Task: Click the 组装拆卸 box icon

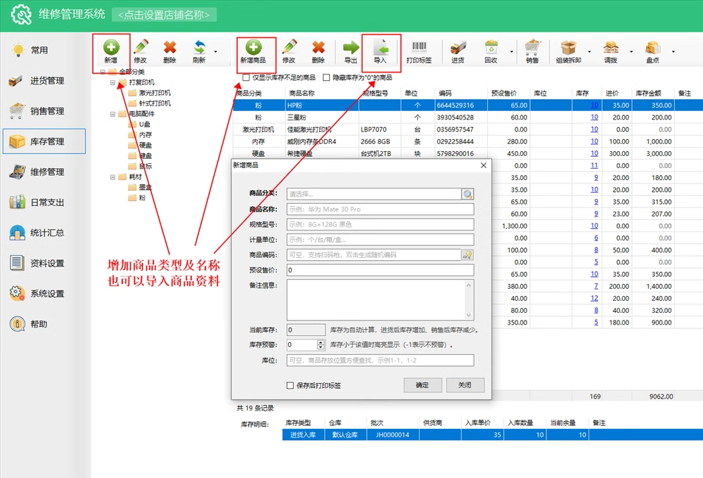Action: coord(569,47)
